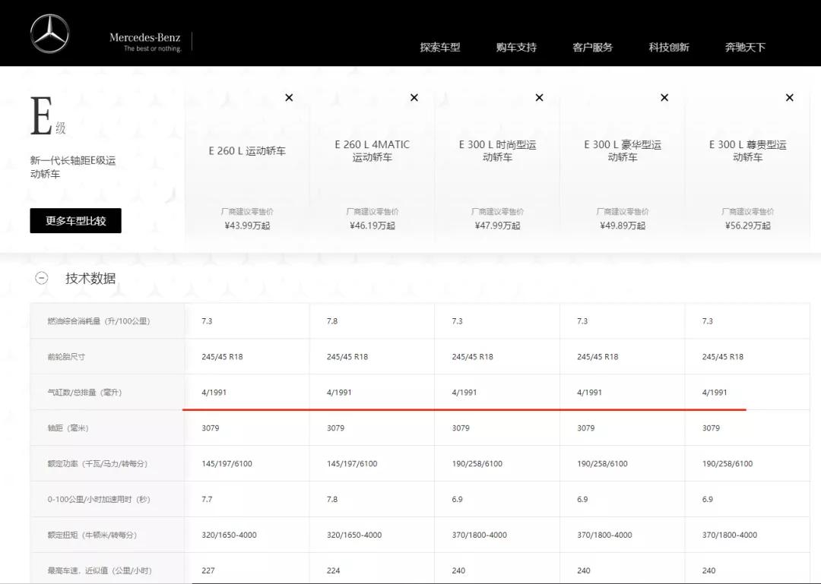The height and width of the screenshot is (584, 821).
Task: Click the Mercedes-Benz star logo
Action: (x=49, y=34)
